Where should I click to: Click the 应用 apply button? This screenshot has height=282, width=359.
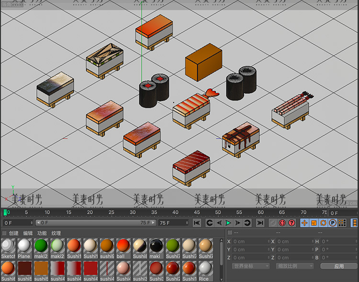[339, 266]
